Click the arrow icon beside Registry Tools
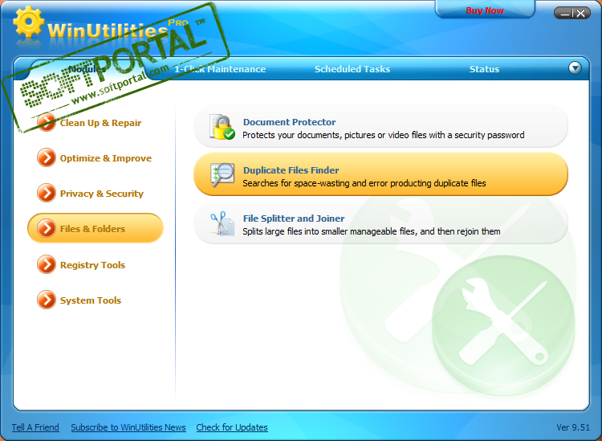 pyautogui.click(x=47, y=264)
